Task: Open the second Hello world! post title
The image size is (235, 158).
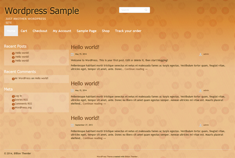Action: [85, 83]
